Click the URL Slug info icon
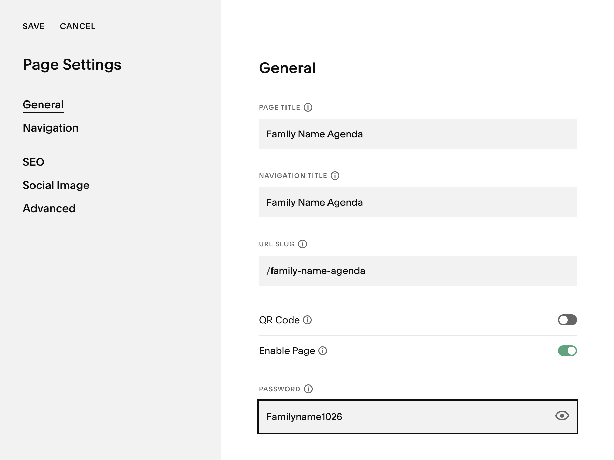 (303, 244)
